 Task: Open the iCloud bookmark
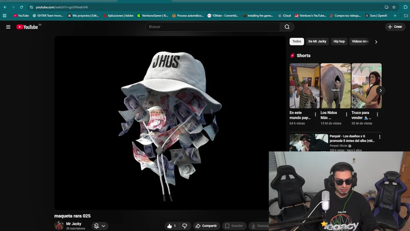284,15
